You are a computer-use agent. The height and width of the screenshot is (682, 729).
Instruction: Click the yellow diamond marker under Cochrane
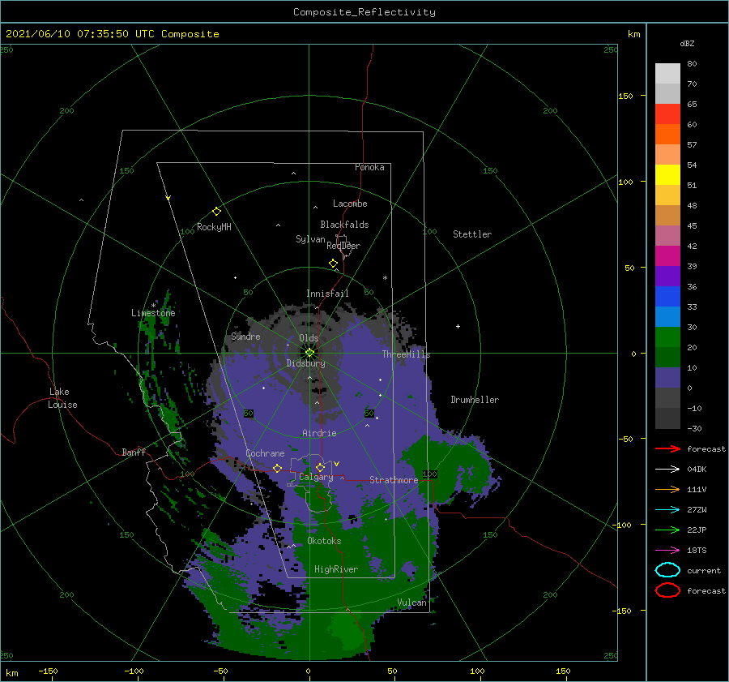[278, 468]
